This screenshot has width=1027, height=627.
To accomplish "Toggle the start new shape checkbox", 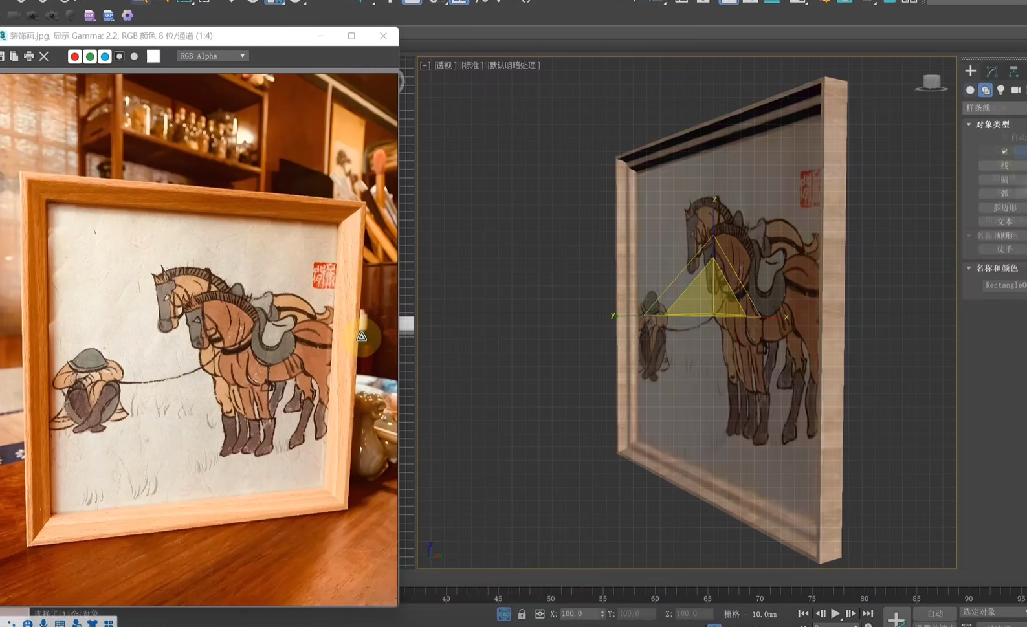I will pyautogui.click(x=1004, y=151).
